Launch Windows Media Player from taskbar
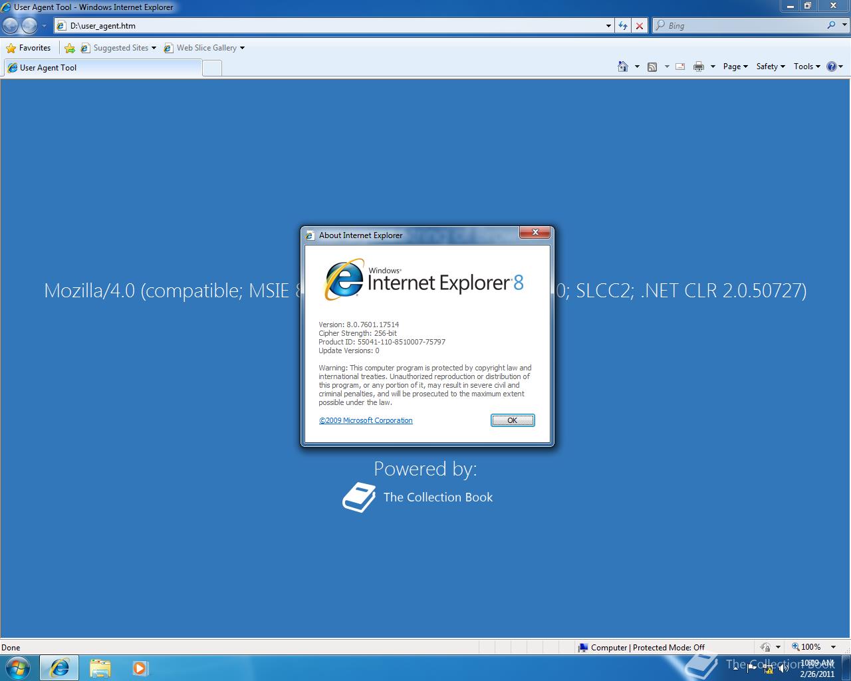This screenshot has height=681, width=851. 140,668
